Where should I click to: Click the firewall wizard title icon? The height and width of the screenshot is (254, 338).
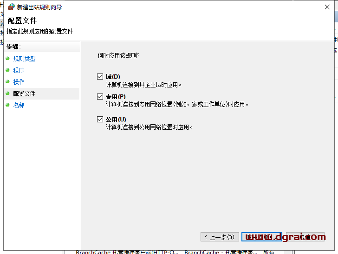coord(11,7)
